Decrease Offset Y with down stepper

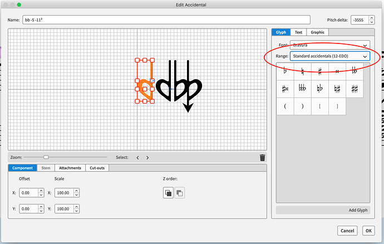click(41, 211)
